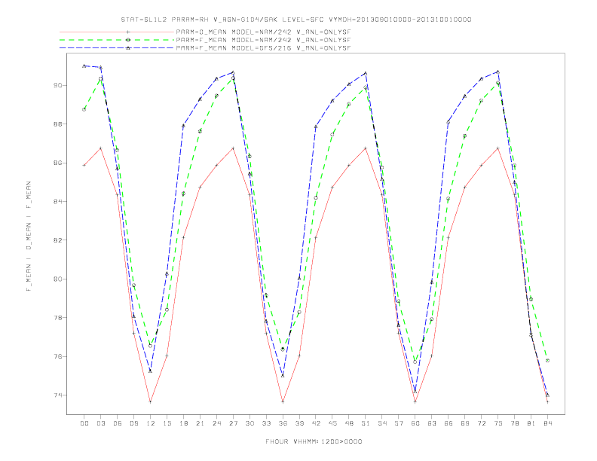The width and height of the screenshot is (597, 461).
Task: Click the green circle marker at forecast hour 42
Action: tap(316, 198)
